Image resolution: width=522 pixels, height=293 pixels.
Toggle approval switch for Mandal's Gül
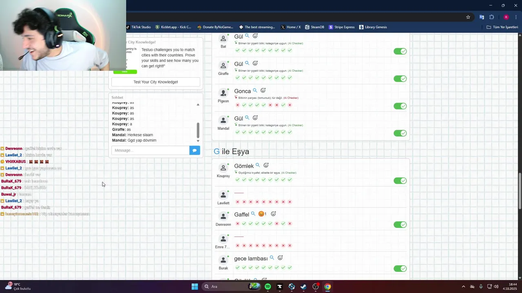(x=400, y=133)
